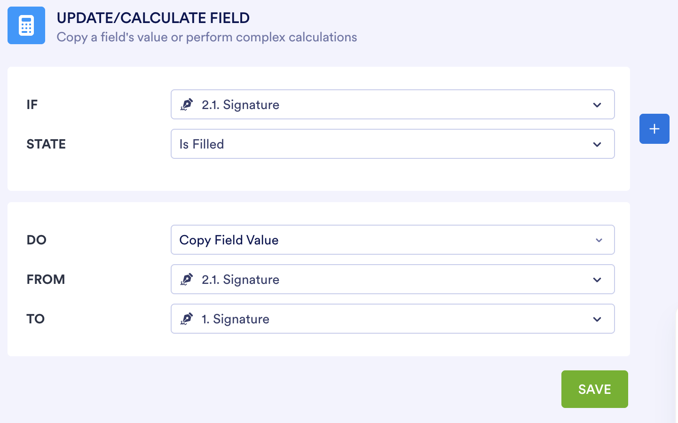Viewport: 678px width, 423px height.
Task: Click the blue plus icon to add a condition
Action: tap(654, 128)
